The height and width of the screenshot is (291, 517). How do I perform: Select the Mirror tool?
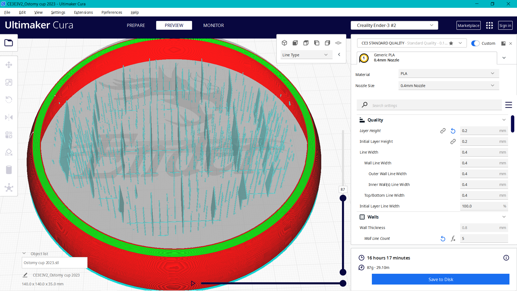point(9,117)
